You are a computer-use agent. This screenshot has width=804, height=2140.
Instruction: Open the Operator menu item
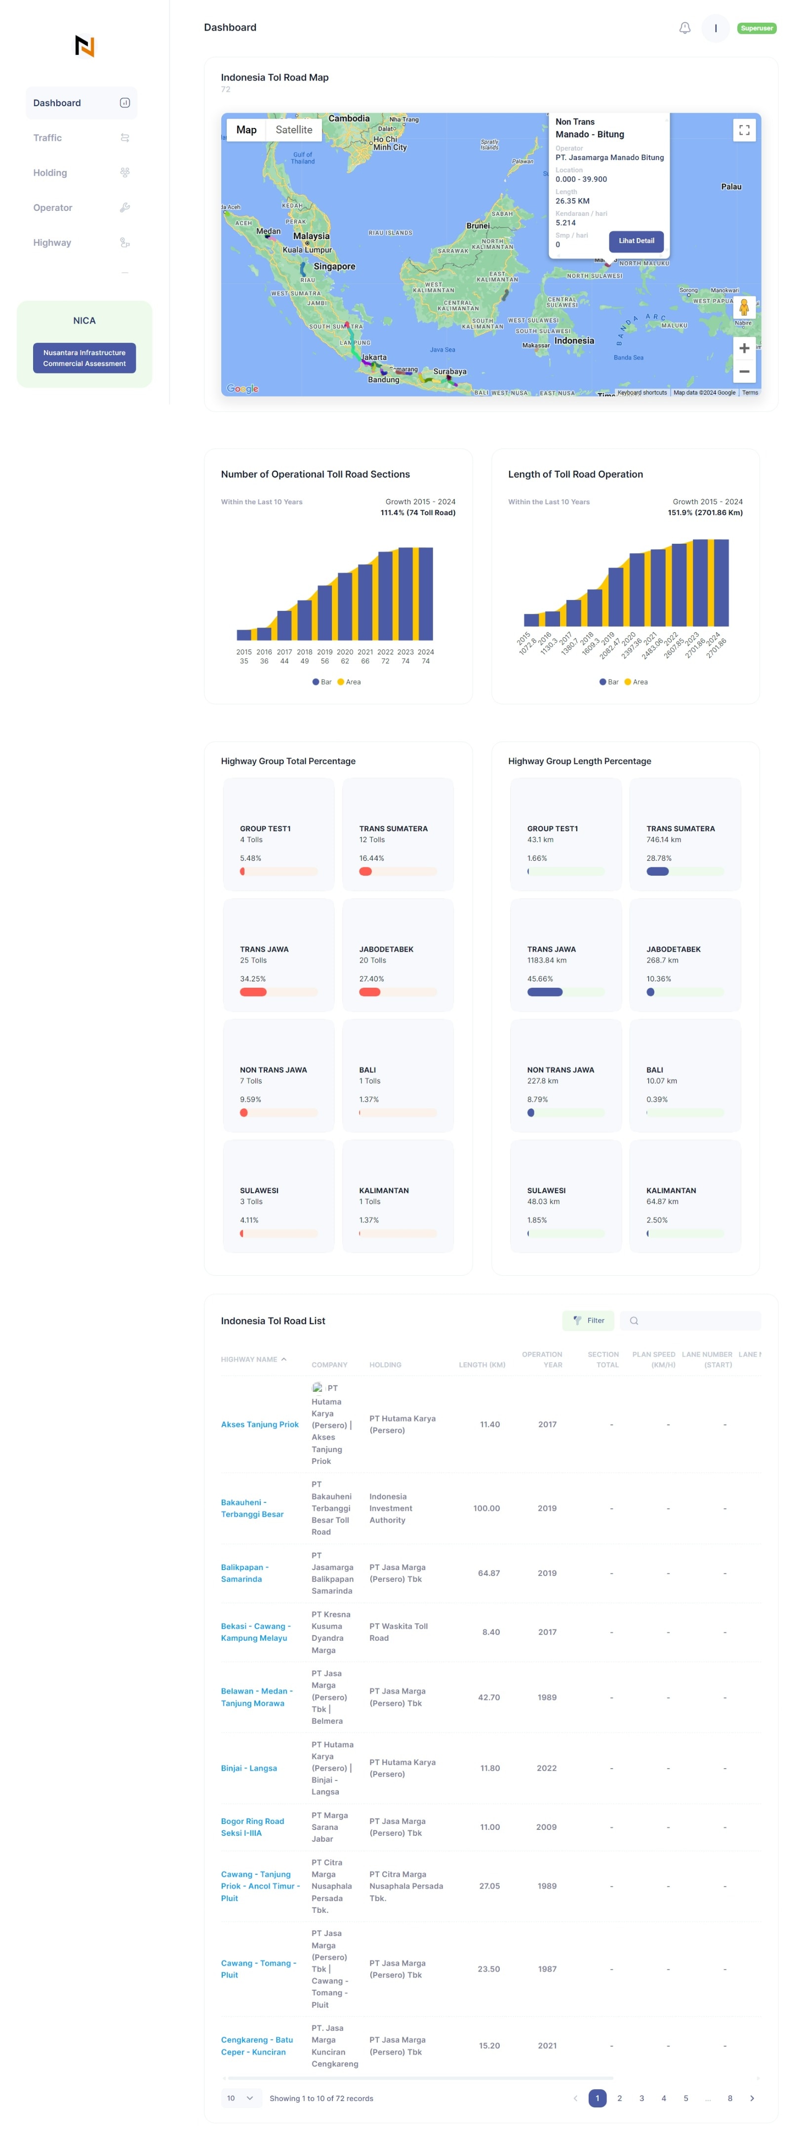[x=81, y=208]
